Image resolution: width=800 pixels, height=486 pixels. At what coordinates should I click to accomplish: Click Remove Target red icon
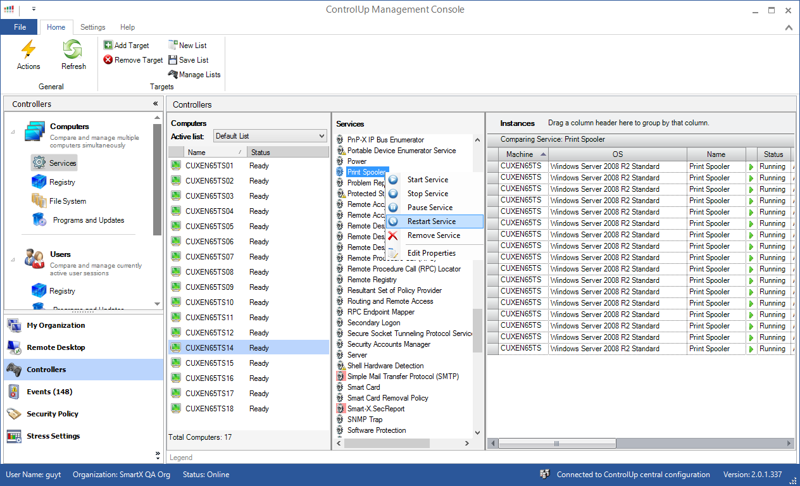[x=108, y=60]
